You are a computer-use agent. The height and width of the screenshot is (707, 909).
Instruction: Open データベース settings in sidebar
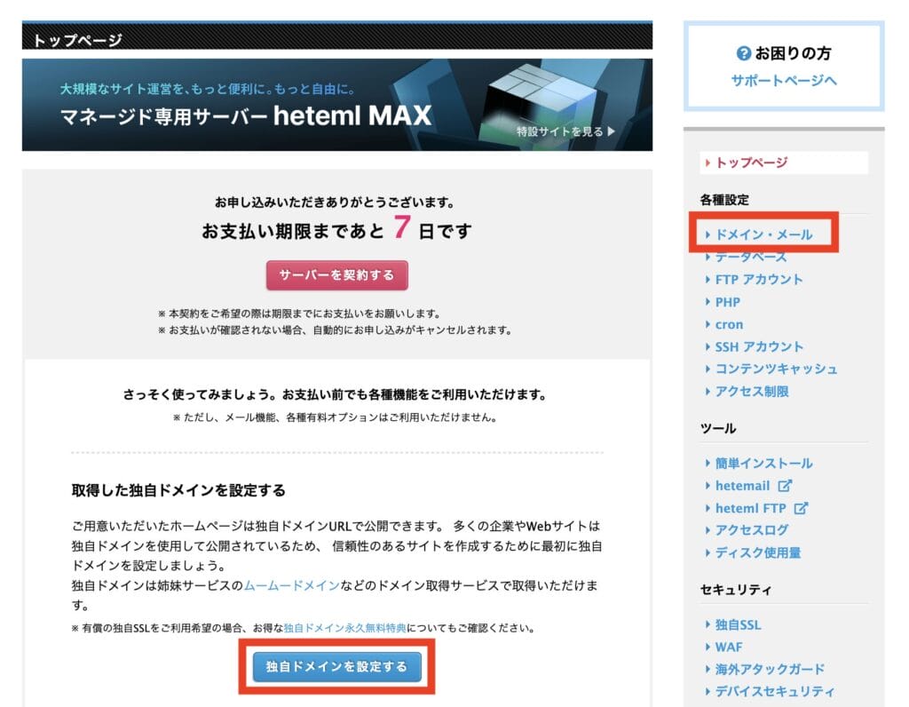click(x=751, y=257)
